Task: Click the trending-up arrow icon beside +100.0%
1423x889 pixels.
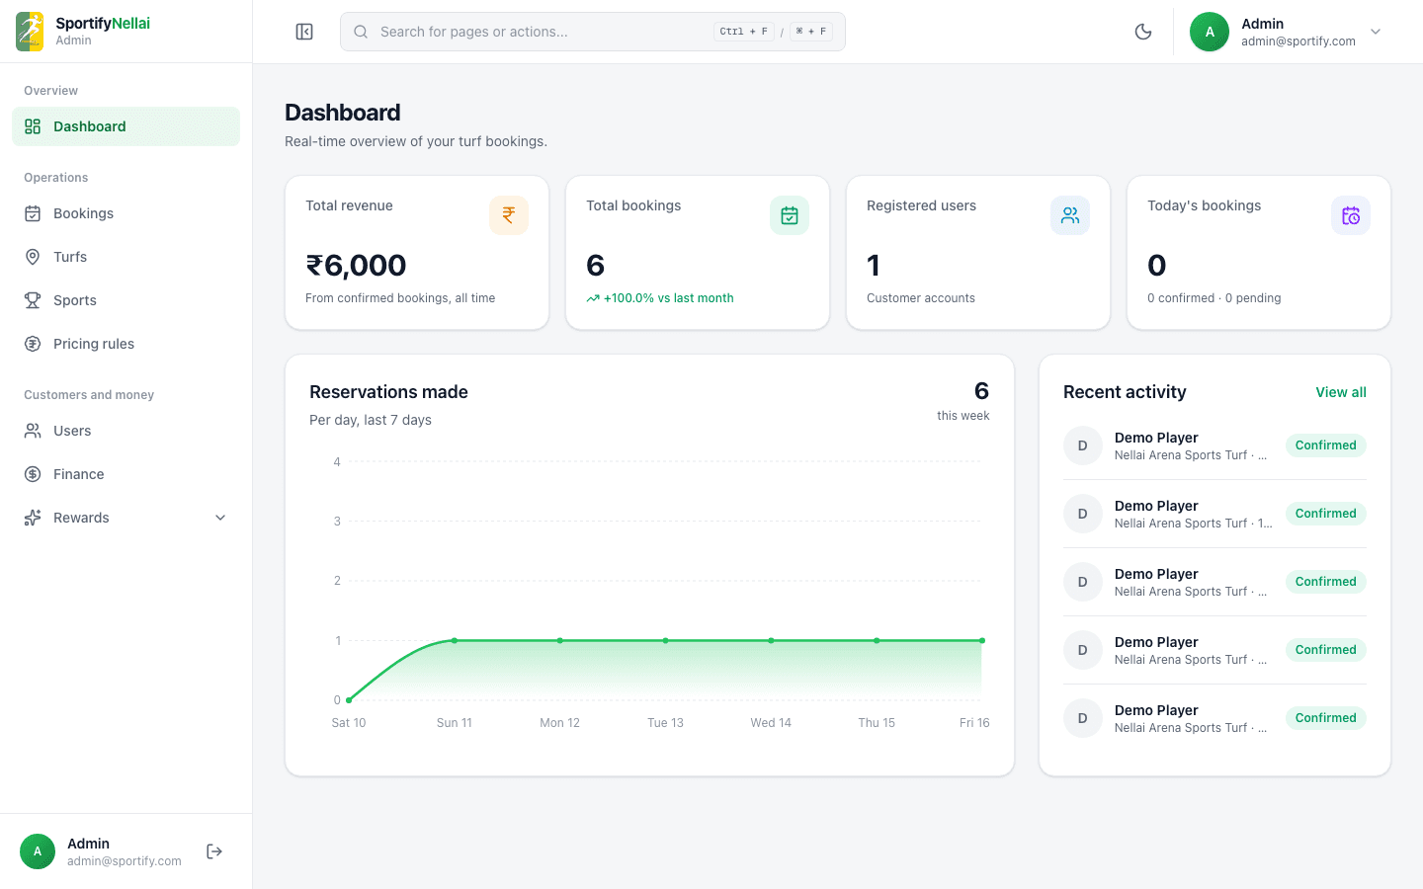Action: 593,298
